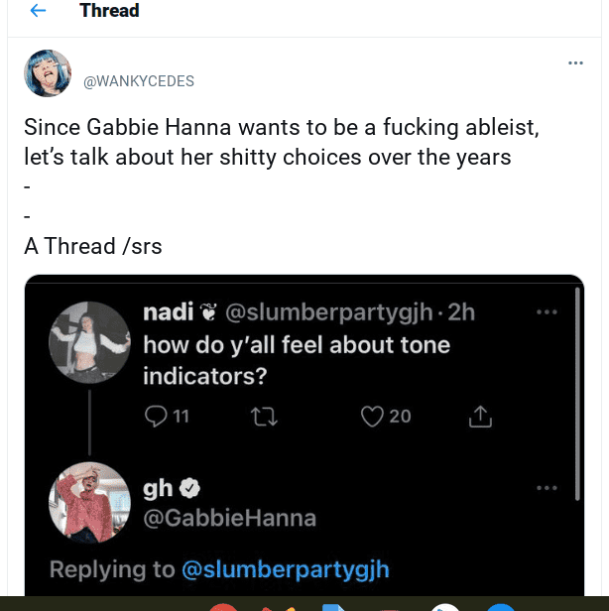Click the back arrow beside Thread
The width and height of the screenshot is (609, 611).
pos(38,12)
